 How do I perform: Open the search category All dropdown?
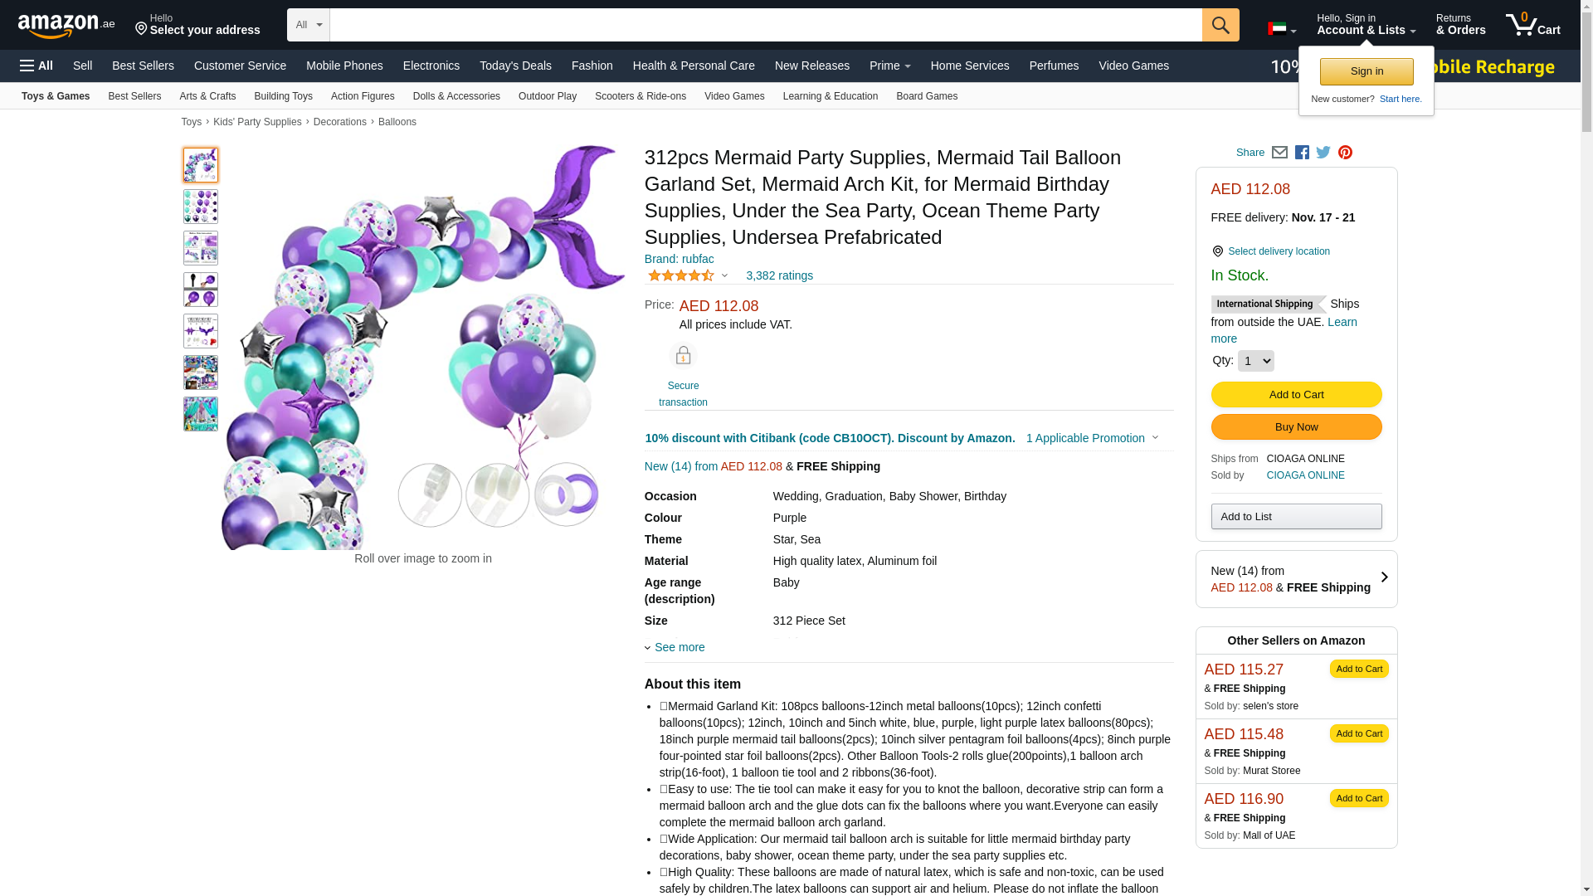tap(309, 25)
